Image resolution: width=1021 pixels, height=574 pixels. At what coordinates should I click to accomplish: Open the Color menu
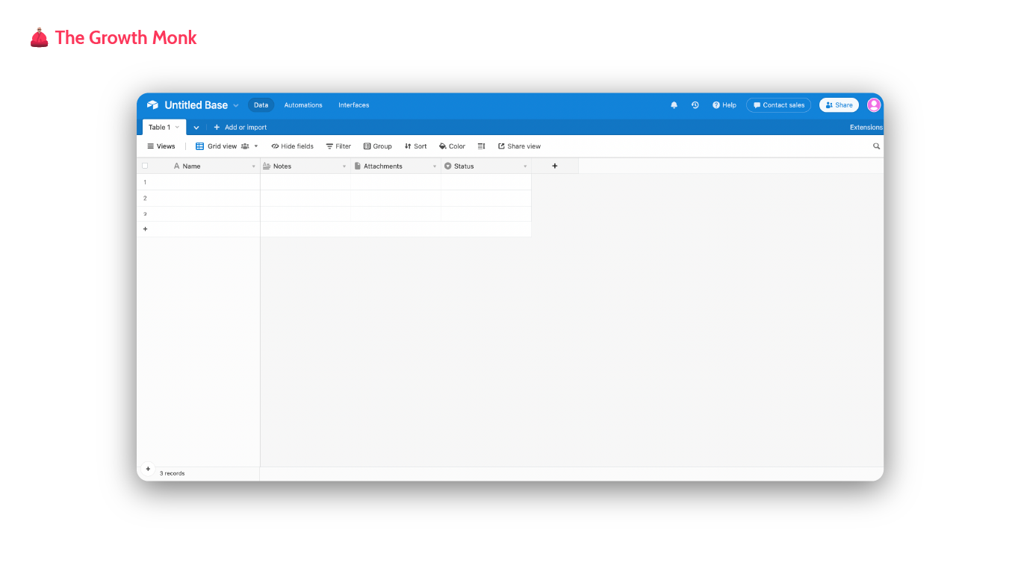click(x=452, y=146)
